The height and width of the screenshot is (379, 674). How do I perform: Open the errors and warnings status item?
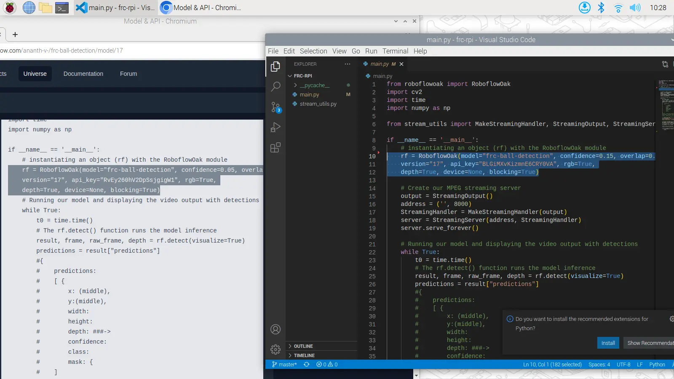(x=327, y=365)
